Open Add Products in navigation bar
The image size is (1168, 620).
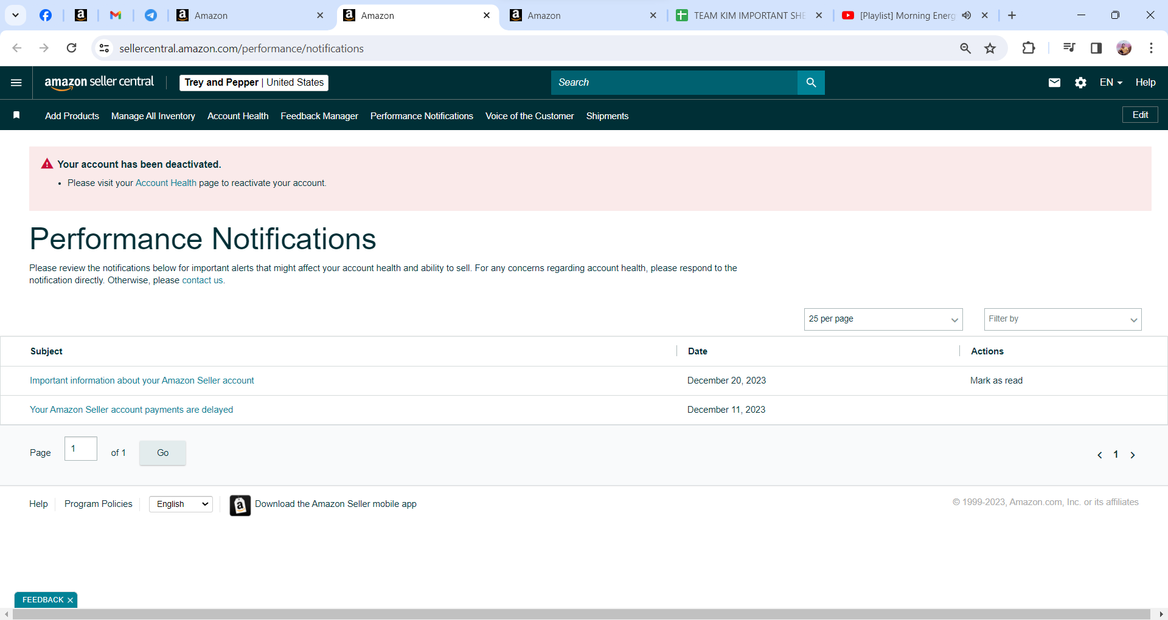(72, 116)
